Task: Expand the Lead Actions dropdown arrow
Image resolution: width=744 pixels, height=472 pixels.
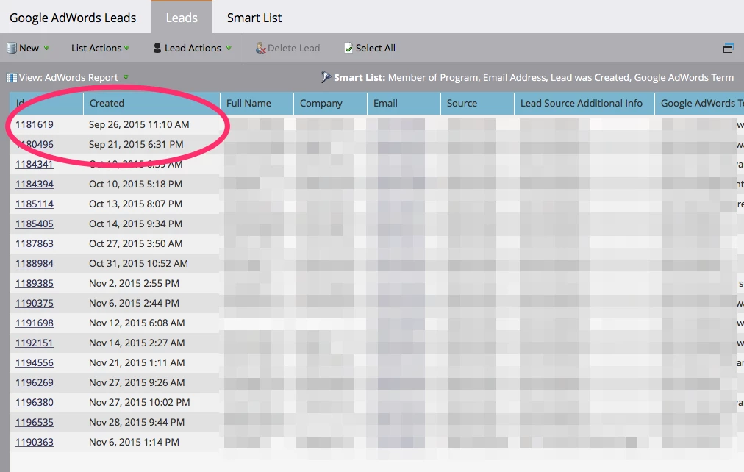Action: [229, 48]
